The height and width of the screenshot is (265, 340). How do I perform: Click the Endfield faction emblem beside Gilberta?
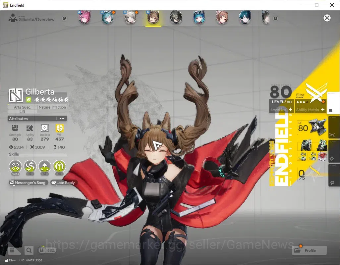click(x=16, y=95)
